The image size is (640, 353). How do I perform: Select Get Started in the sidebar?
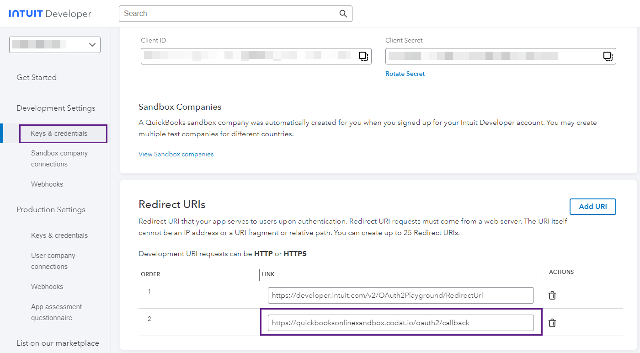[37, 77]
